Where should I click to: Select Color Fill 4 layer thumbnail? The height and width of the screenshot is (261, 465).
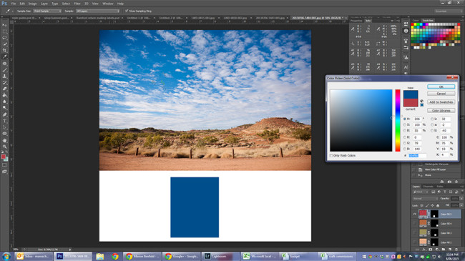tap(423, 223)
